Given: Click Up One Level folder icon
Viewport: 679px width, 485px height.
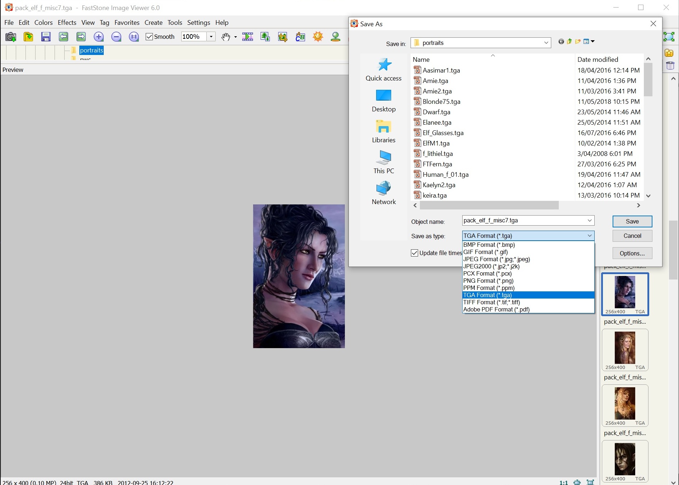Looking at the screenshot, I should pos(570,41).
